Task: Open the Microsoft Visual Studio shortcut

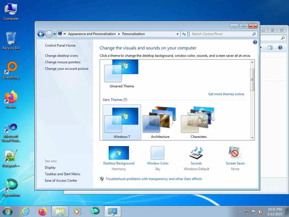Action: [11, 133]
